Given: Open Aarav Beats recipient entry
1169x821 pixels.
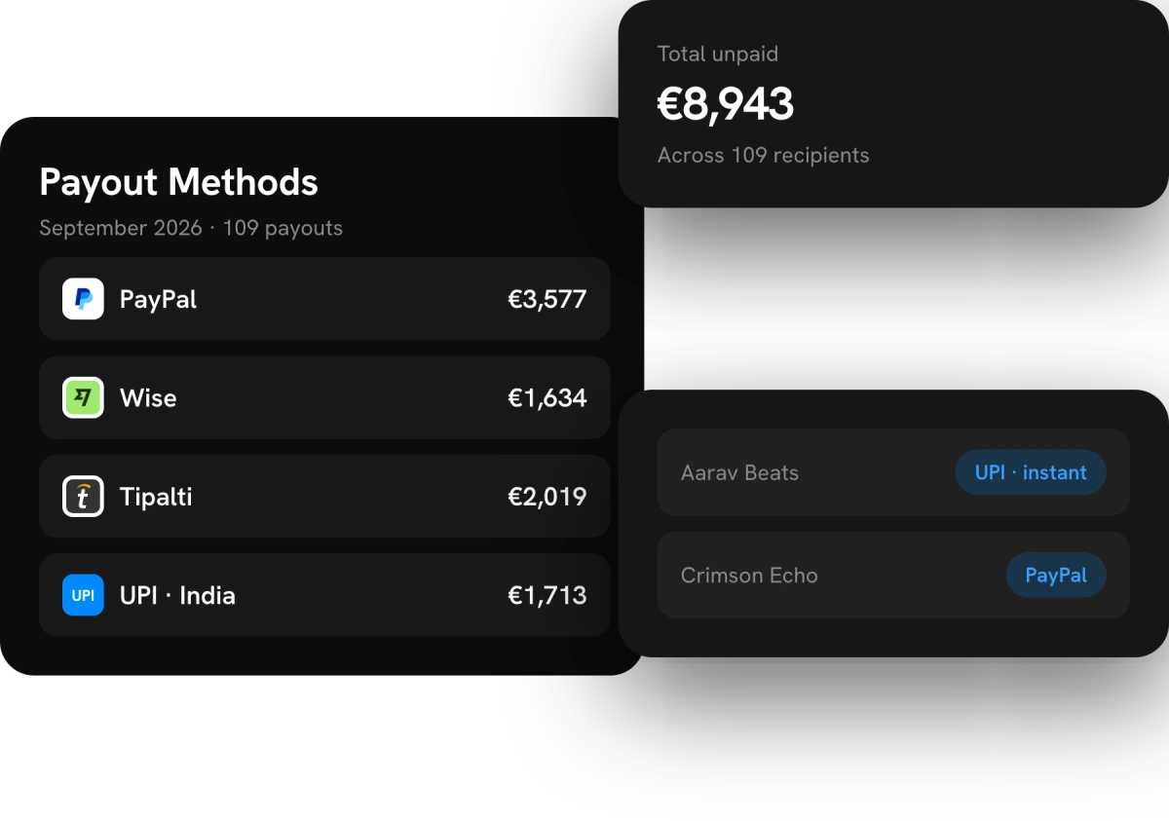Looking at the screenshot, I should [x=893, y=472].
